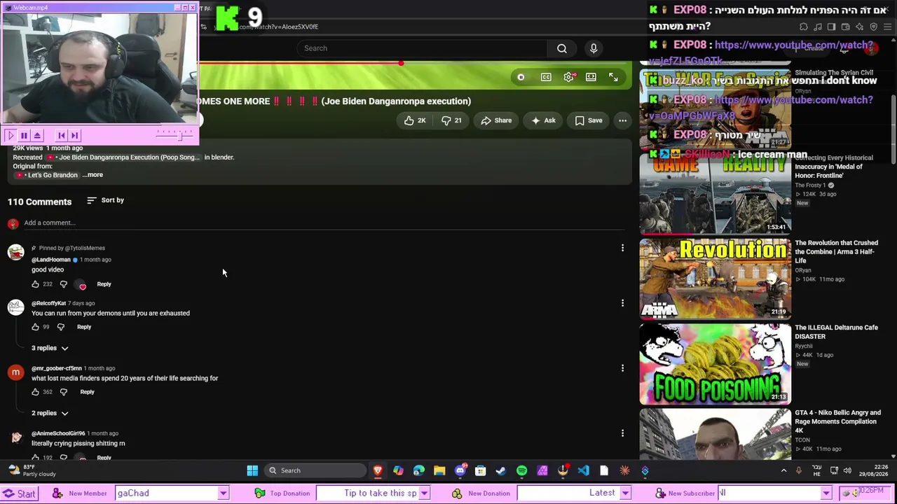Screen dimensions: 897x504
Task: Open File Explorer from the taskbar
Action: (439, 470)
